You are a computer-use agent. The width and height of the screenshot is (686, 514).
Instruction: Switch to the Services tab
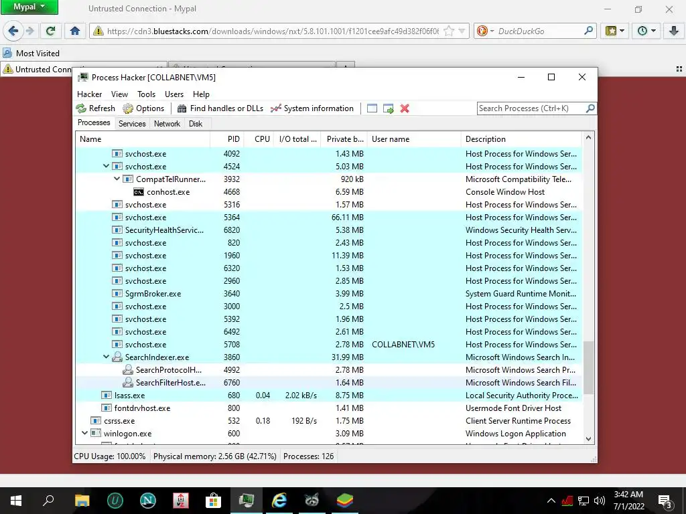[132, 124]
